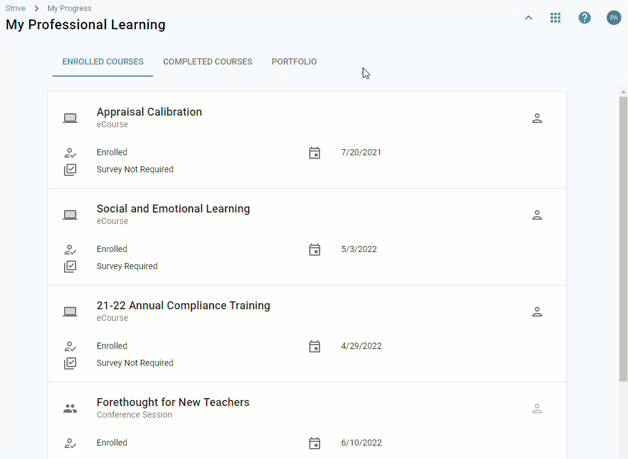Open the Portfolio tab
This screenshot has height=459, width=628.
[x=294, y=61]
